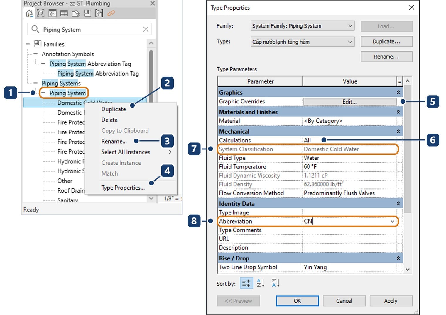Collapse the highlighted Piping System node
This screenshot has width=446, height=315.
tap(43, 93)
